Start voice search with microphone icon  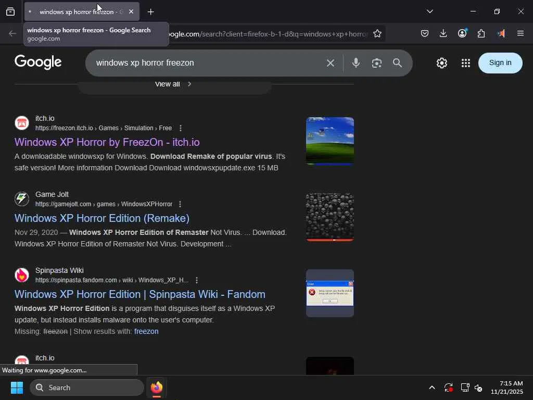[356, 63]
